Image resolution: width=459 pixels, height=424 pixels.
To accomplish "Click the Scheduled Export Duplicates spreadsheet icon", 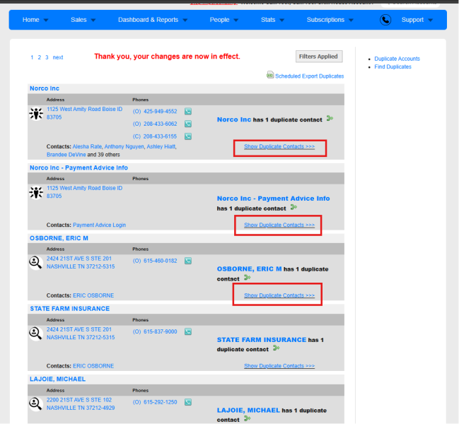I will pyautogui.click(x=270, y=75).
